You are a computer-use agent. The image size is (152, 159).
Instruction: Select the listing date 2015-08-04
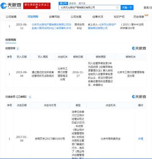pyautogui.click(x=22, y=74)
